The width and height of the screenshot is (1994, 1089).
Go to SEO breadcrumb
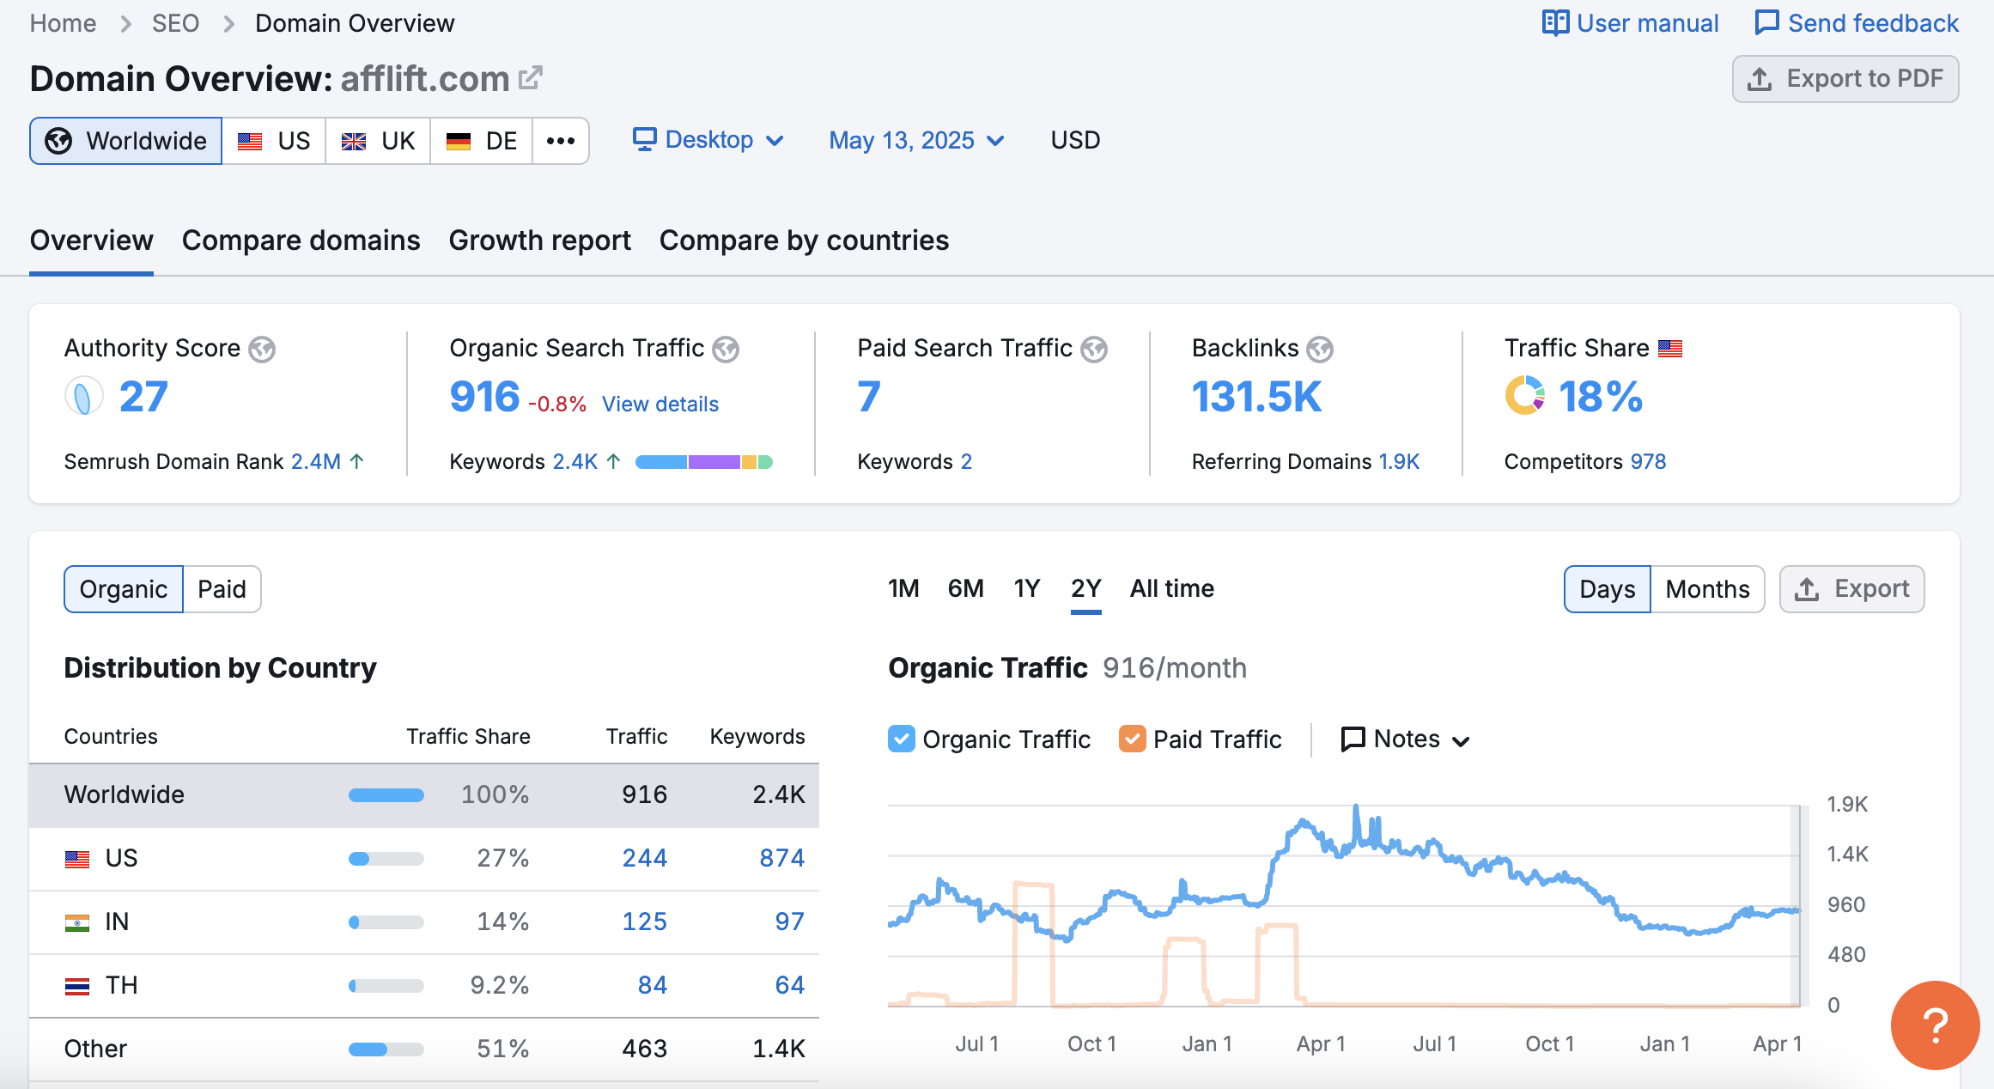point(175,23)
